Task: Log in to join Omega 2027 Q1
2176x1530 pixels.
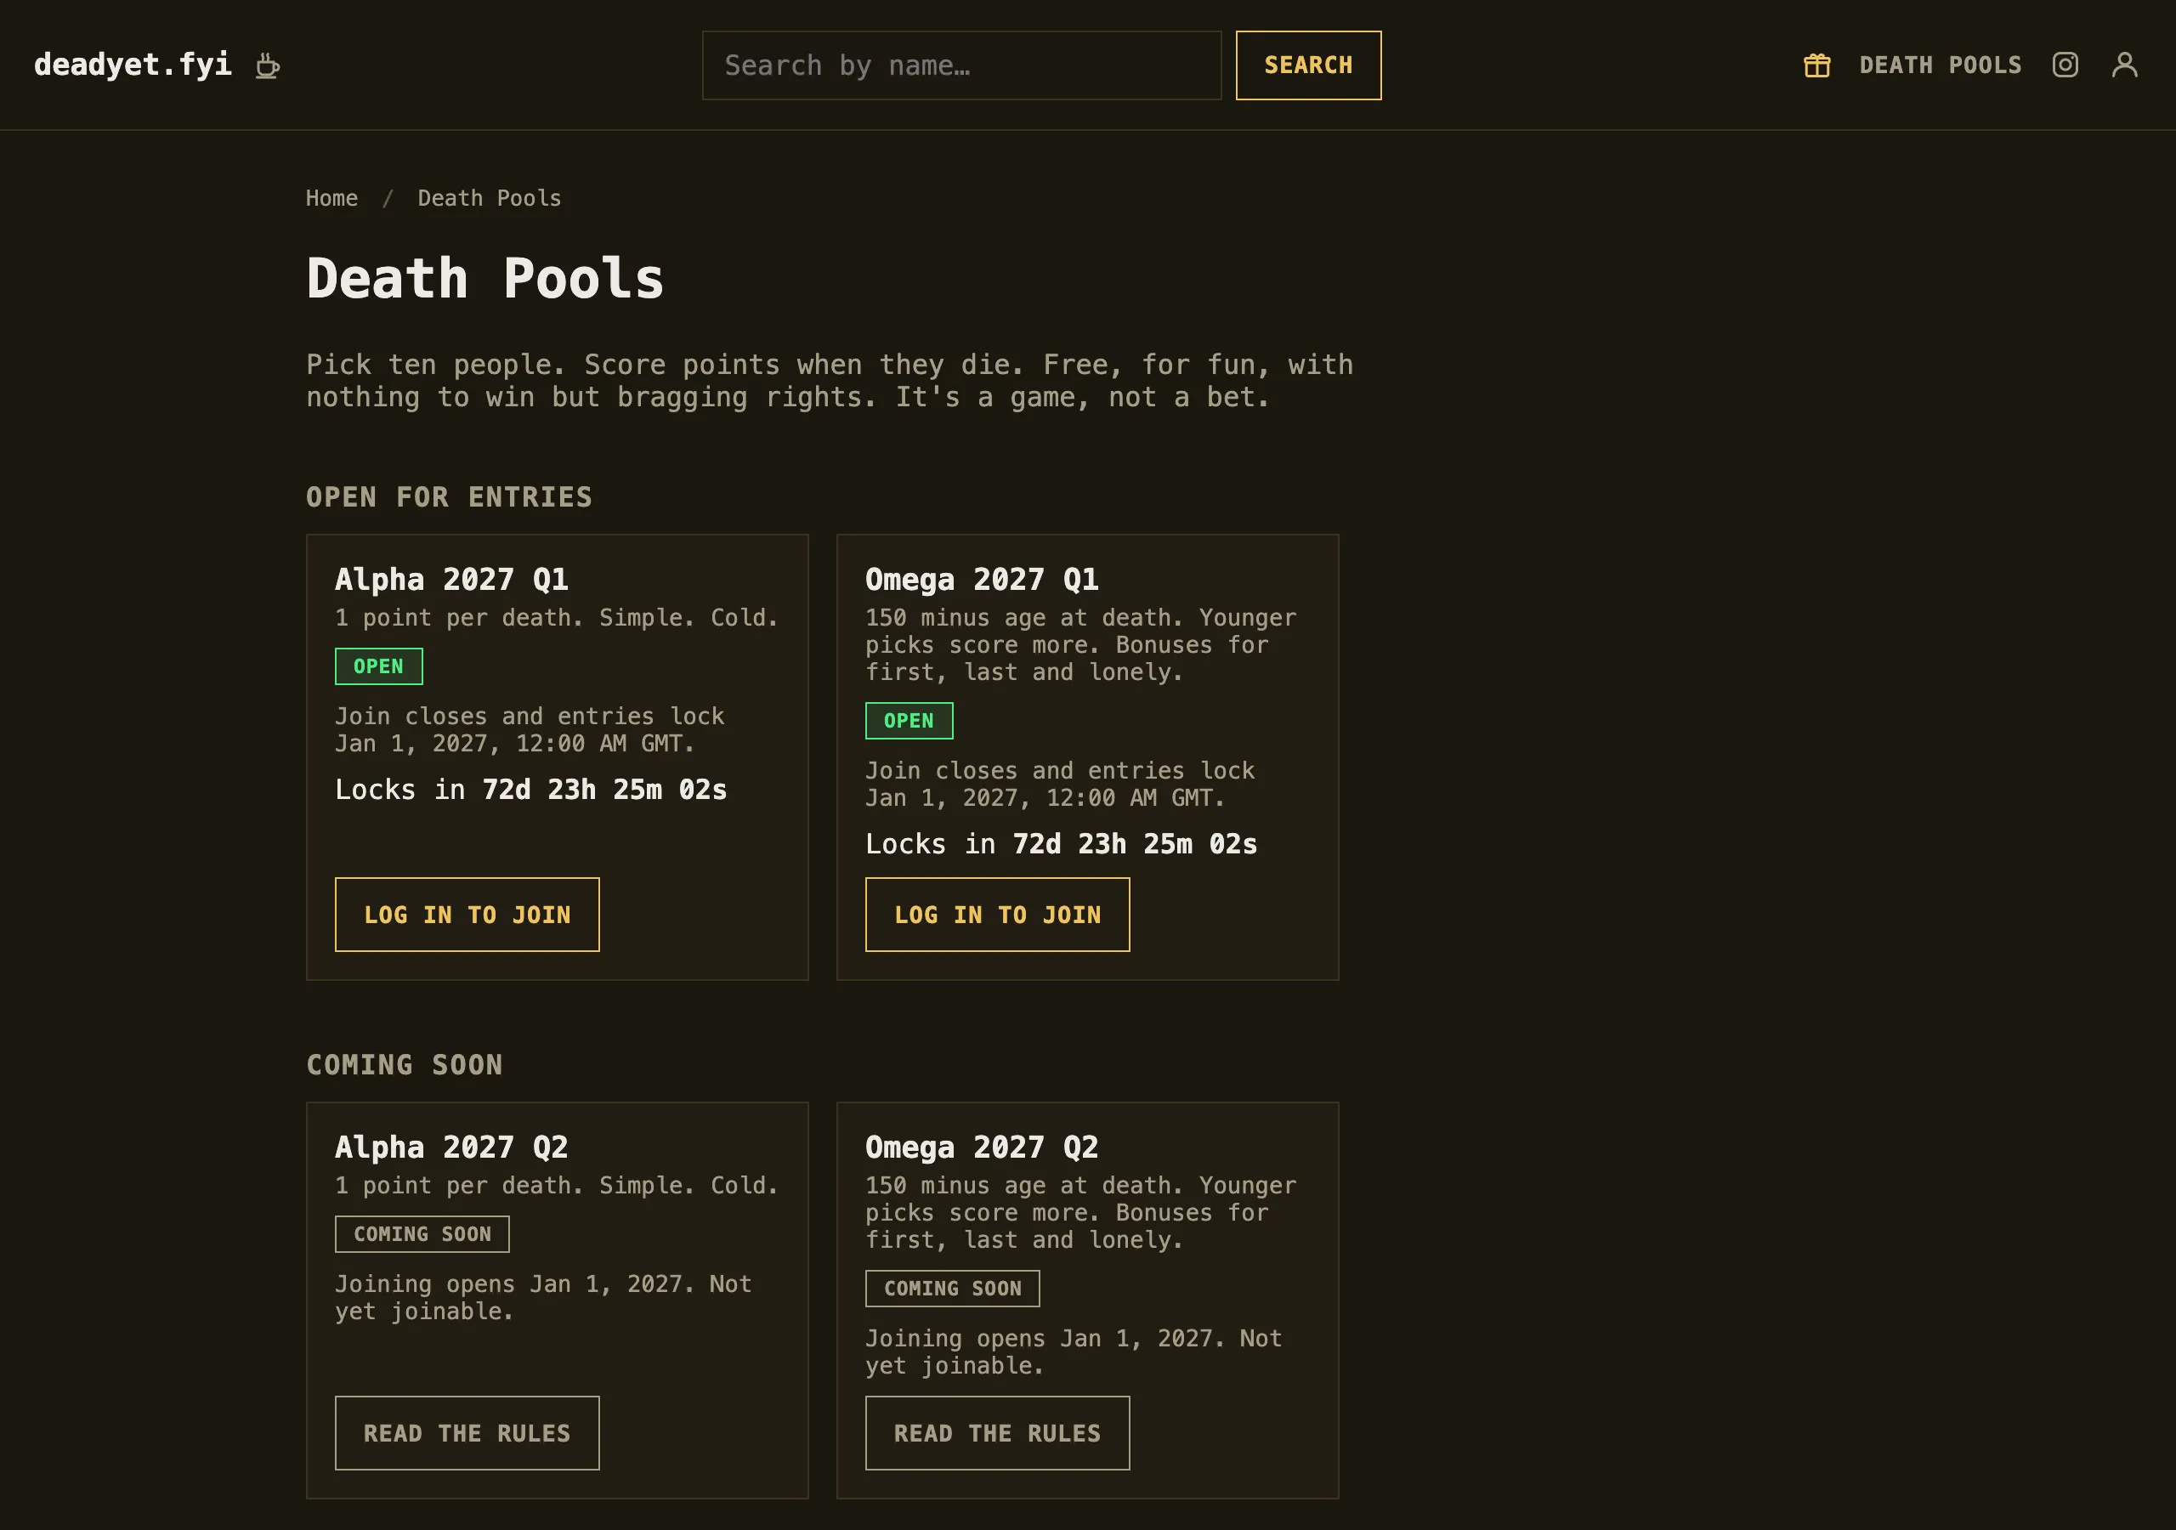Action: click(998, 915)
